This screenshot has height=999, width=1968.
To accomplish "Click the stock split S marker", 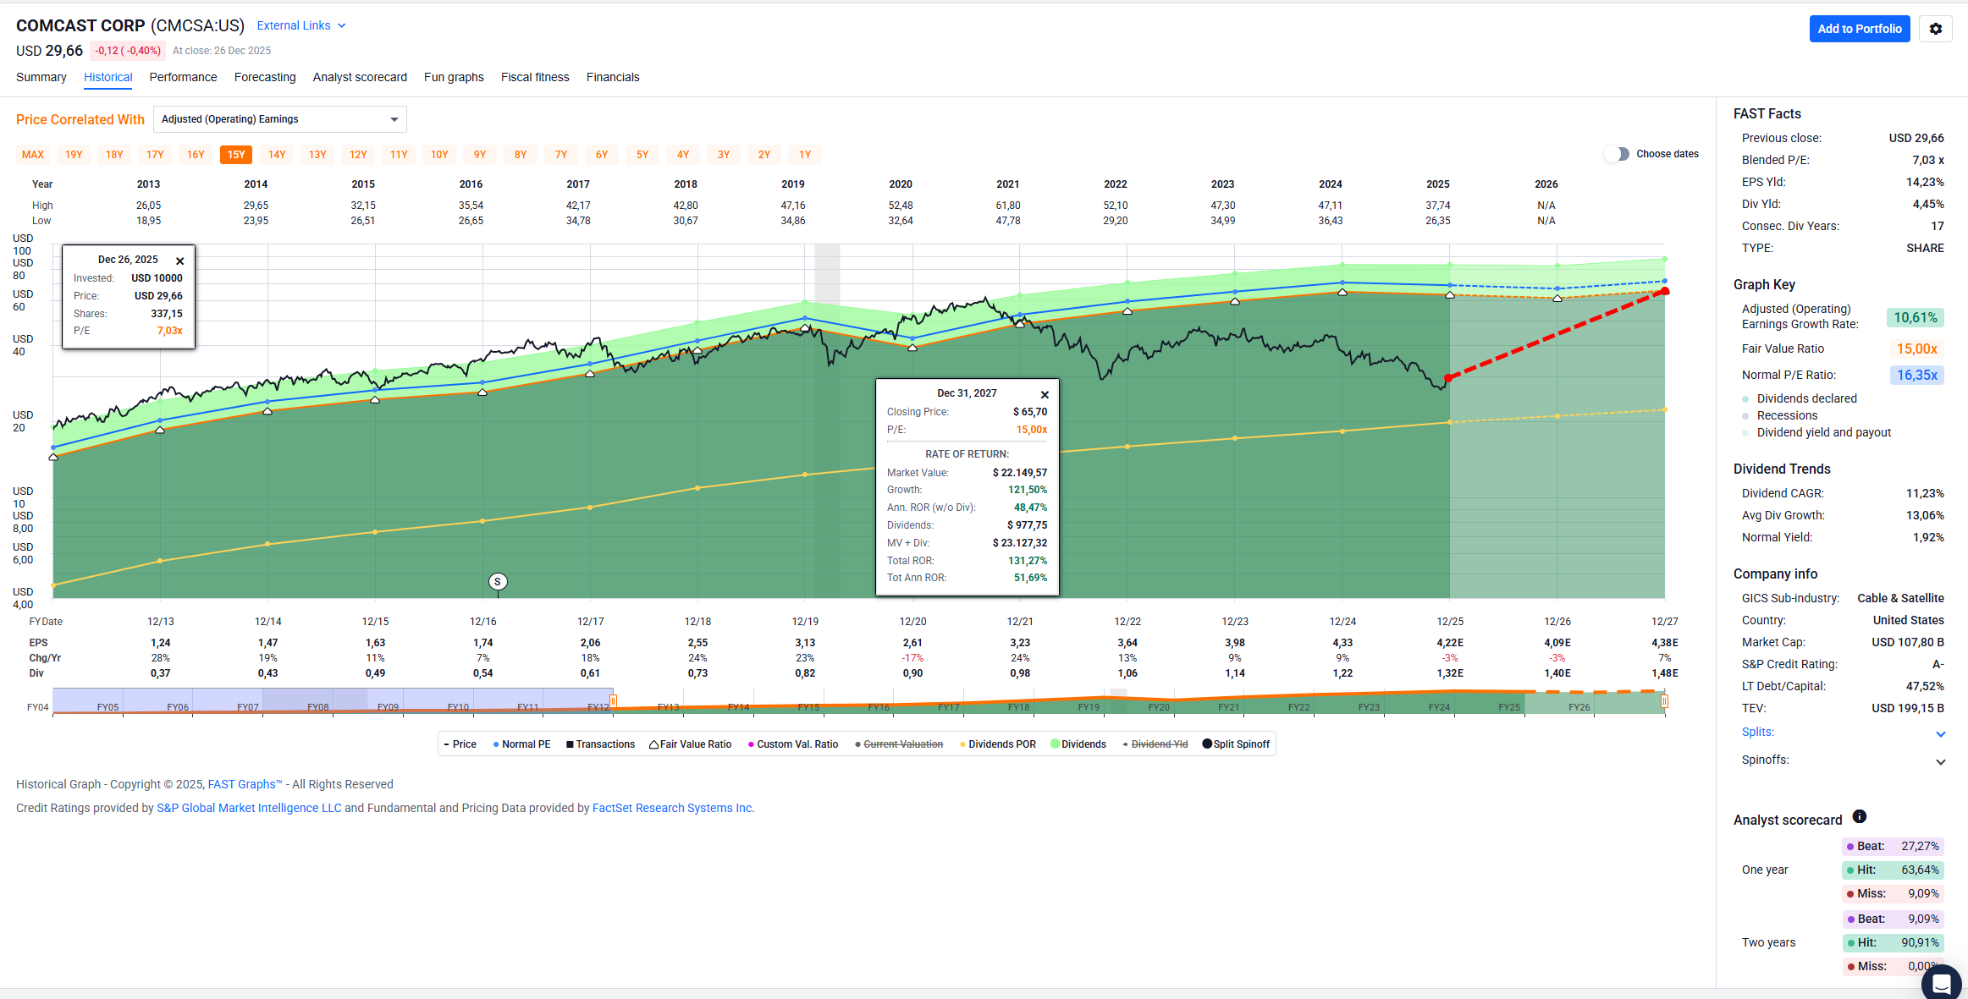I will (x=498, y=582).
